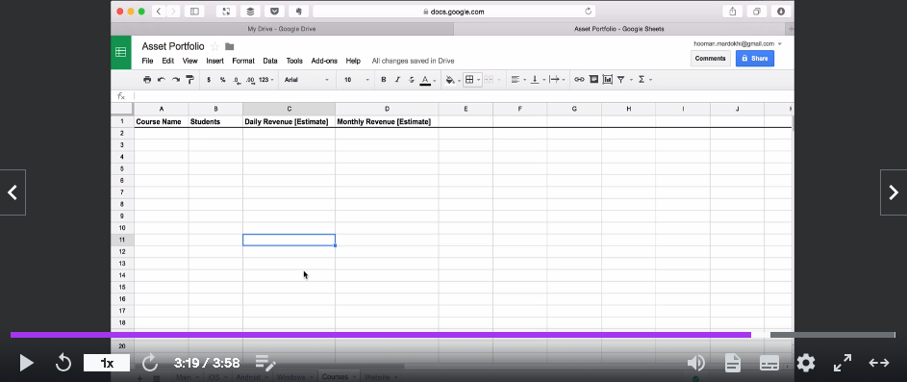Open the Format menu
The image size is (907, 382).
pyautogui.click(x=243, y=61)
